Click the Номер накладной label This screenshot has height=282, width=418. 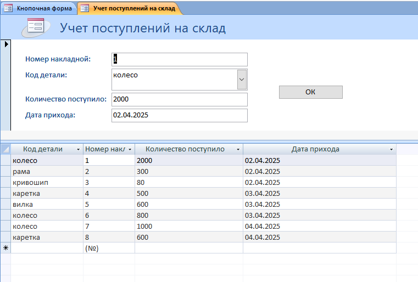[x=58, y=59]
